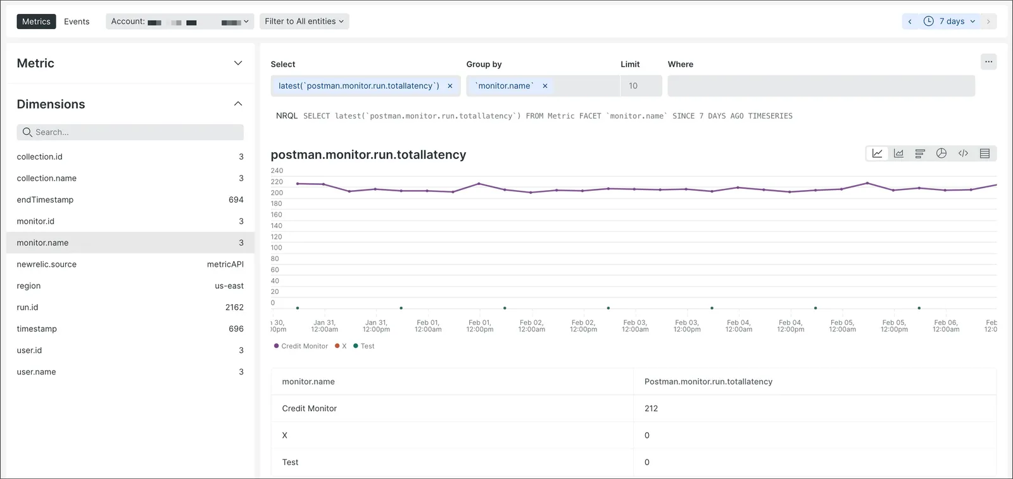Select the timestamp dimension
The height and width of the screenshot is (479, 1013).
(x=130, y=329)
